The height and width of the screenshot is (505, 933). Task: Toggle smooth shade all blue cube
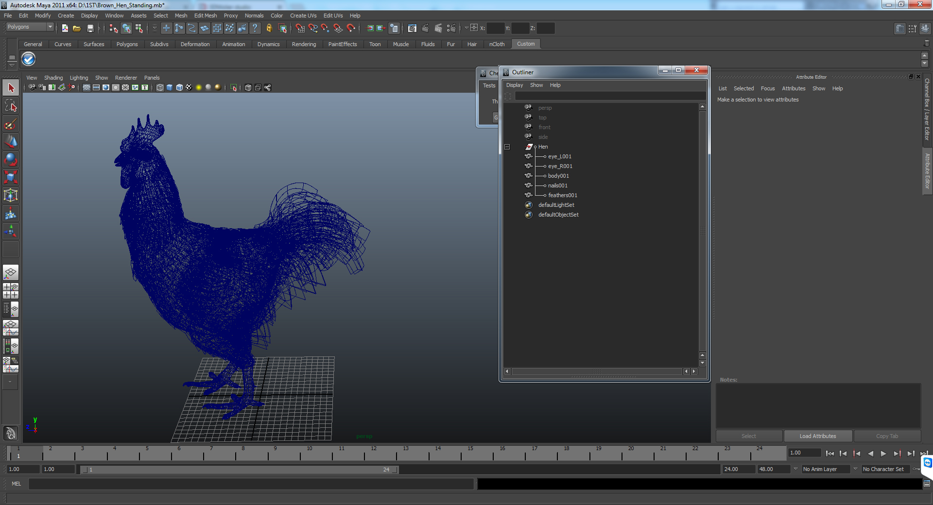point(170,87)
